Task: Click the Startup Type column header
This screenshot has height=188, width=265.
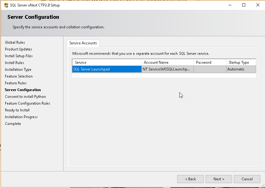Action: 241,62
